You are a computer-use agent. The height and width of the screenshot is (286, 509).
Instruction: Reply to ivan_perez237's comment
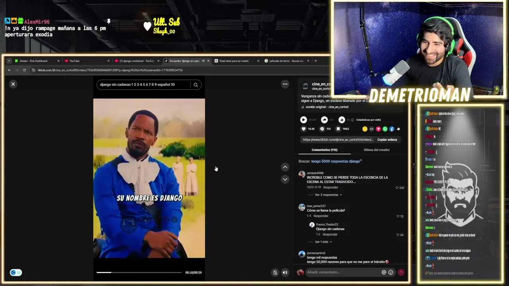[321, 216]
